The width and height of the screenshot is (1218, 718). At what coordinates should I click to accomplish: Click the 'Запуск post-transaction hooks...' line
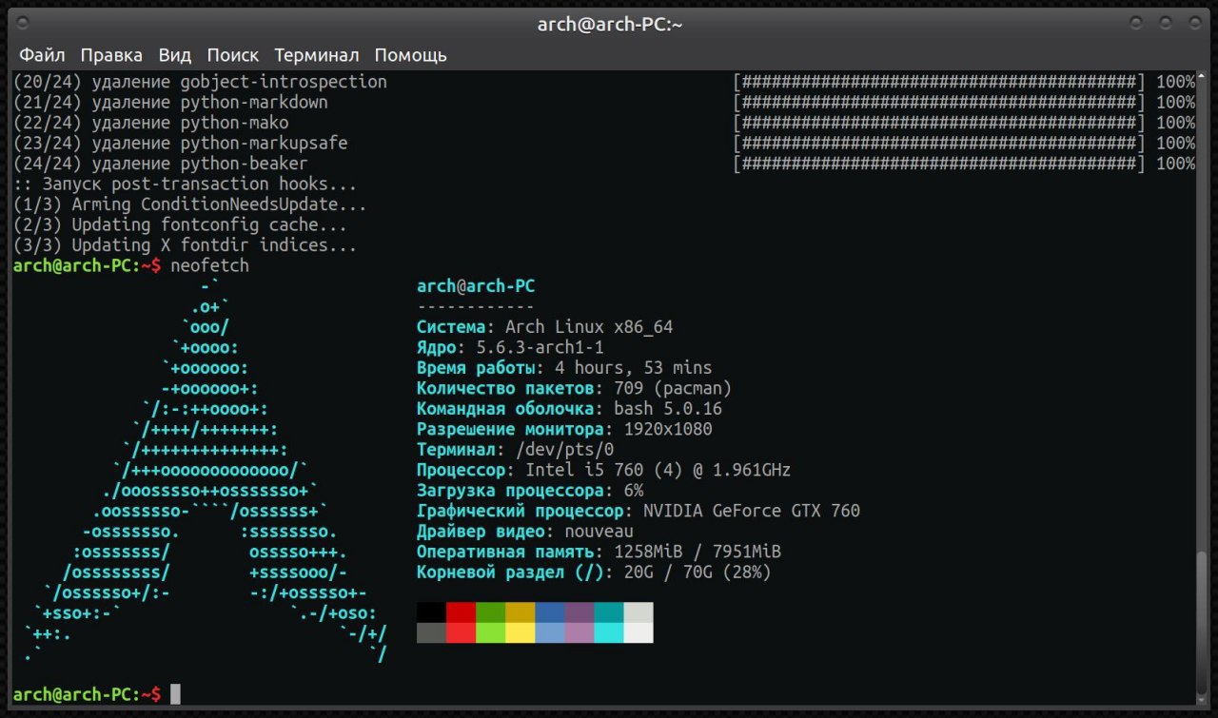(x=186, y=184)
